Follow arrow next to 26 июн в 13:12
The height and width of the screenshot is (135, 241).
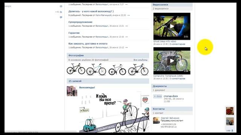(127, 48)
